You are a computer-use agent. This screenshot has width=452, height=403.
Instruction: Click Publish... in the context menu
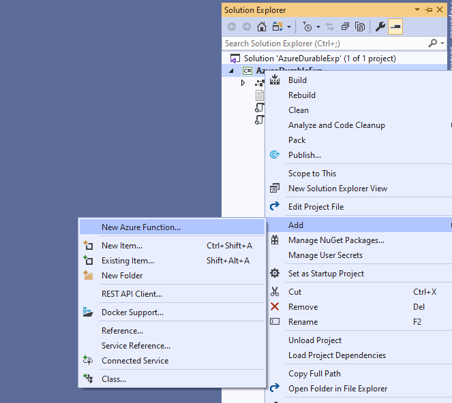click(x=305, y=155)
